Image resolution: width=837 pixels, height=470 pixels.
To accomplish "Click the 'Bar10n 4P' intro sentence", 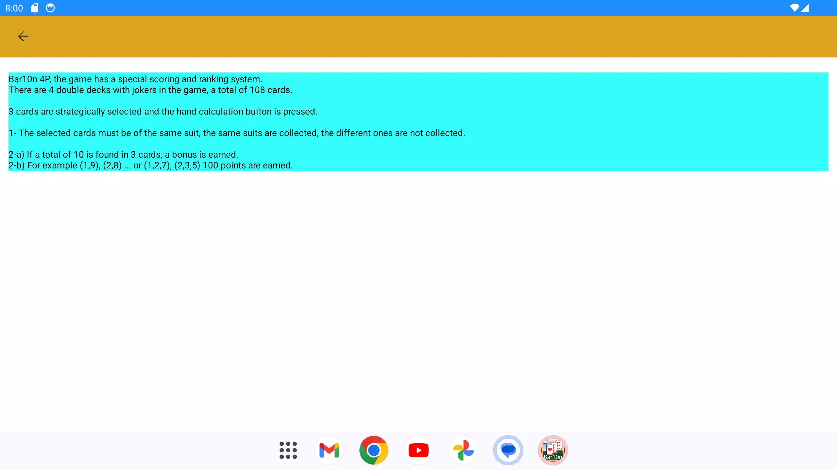I will 135,79.
